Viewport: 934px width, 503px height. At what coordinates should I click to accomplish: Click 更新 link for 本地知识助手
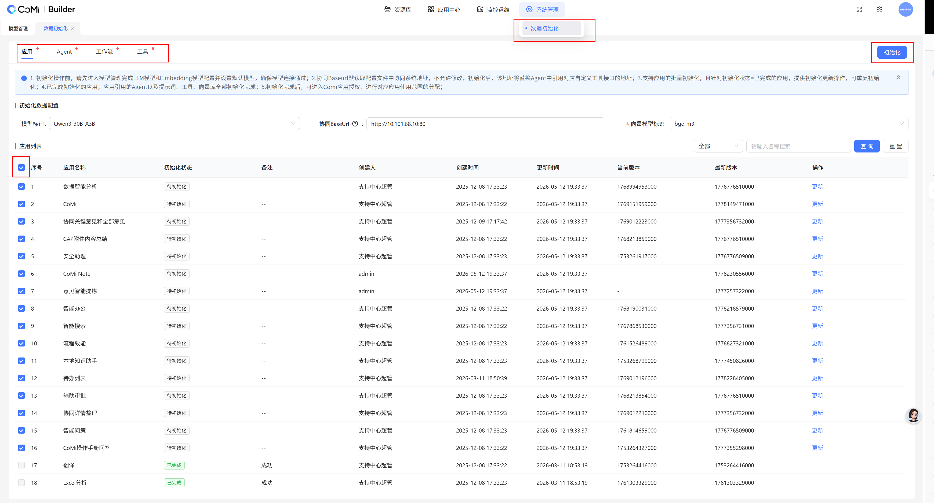tap(817, 361)
